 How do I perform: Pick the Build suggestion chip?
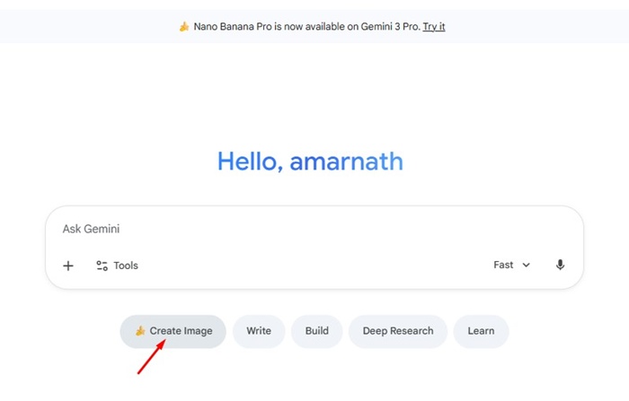[316, 331]
